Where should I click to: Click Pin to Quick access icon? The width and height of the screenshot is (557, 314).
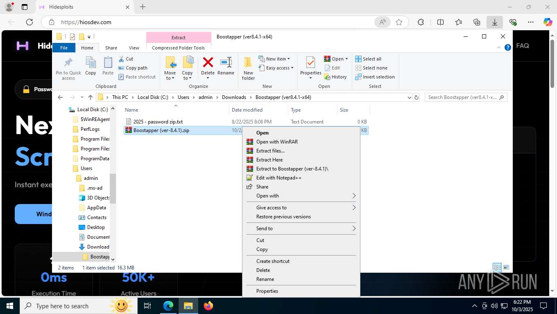[x=68, y=68]
